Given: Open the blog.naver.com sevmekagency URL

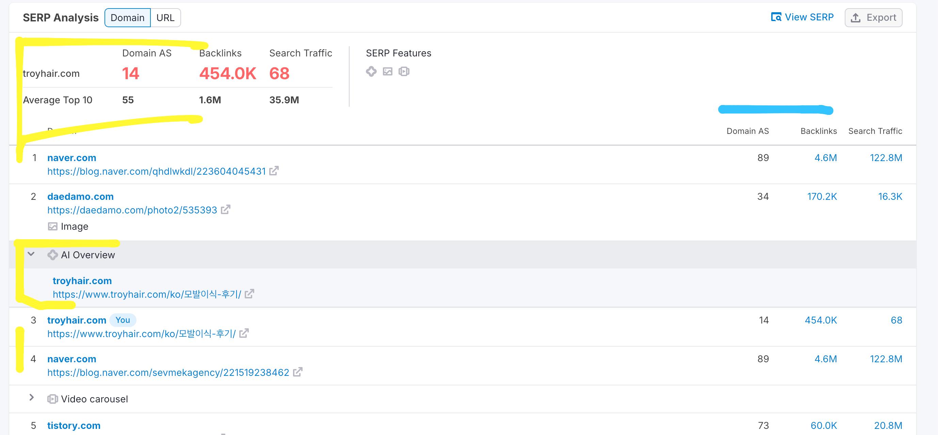Looking at the screenshot, I should 168,372.
